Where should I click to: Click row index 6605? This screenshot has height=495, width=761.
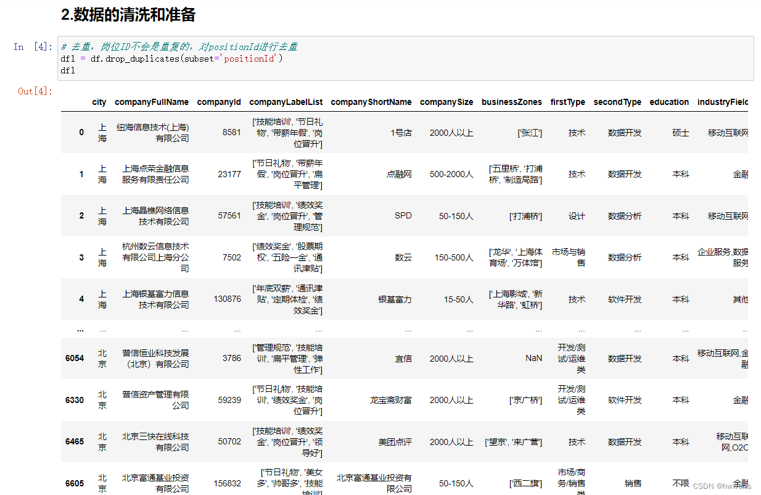(x=75, y=483)
